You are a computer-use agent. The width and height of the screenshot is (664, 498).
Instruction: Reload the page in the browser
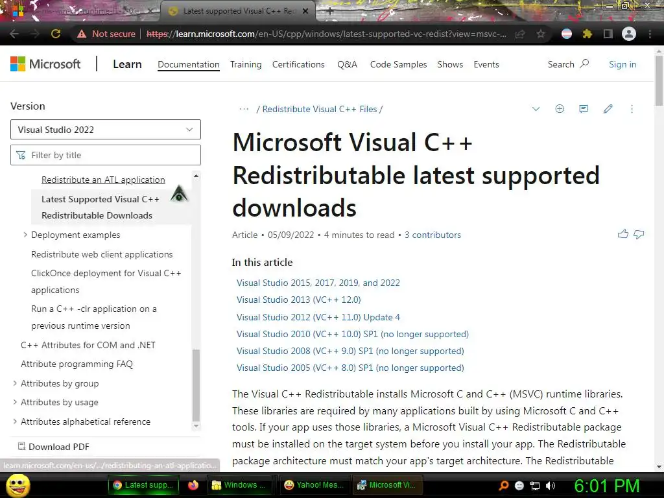coord(56,34)
